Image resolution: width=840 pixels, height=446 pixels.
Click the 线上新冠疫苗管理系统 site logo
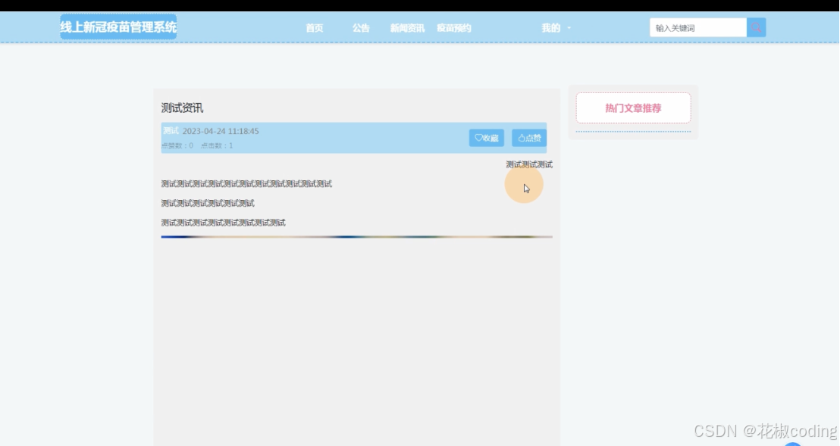[x=118, y=27]
